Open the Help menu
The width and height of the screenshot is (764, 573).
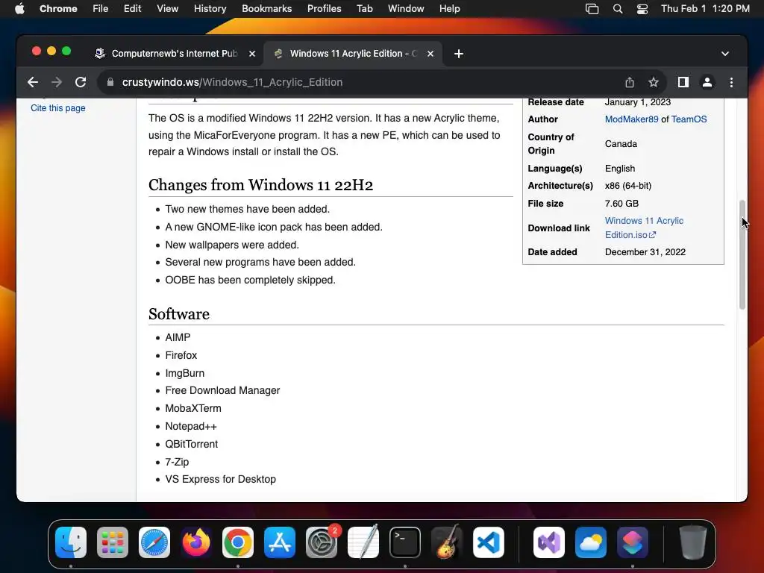click(x=449, y=9)
